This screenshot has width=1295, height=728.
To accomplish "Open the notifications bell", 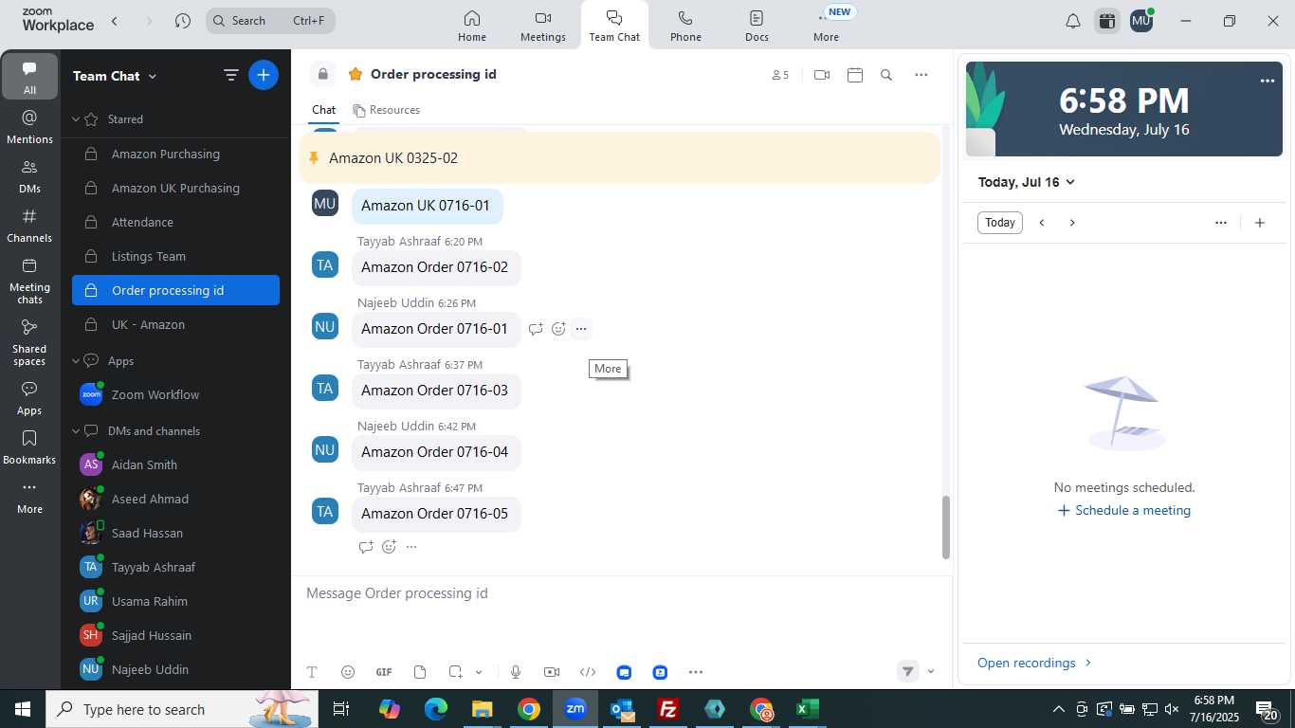I will 1073,21.
